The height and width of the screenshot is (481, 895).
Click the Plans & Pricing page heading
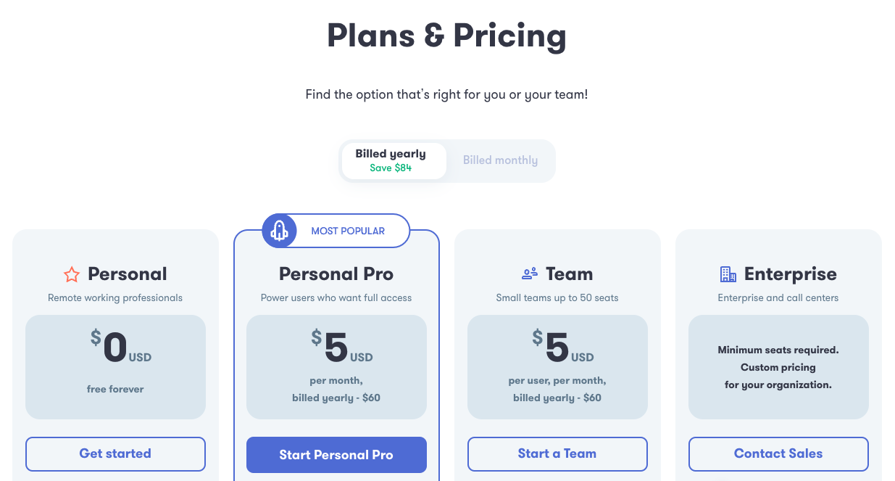[x=446, y=36]
